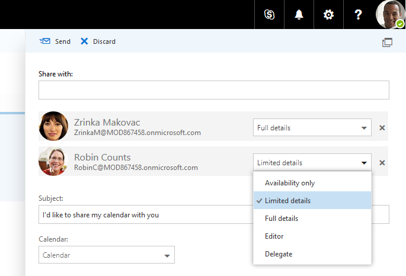
Task: Choose Full details in the open list
Action: (x=312, y=219)
